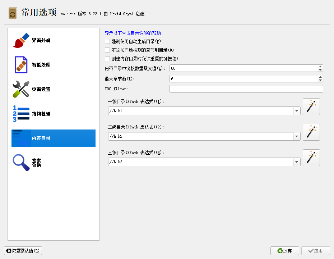
Task: Open 显示以下生成目录选项的帮助 link
Action: (133, 33)
